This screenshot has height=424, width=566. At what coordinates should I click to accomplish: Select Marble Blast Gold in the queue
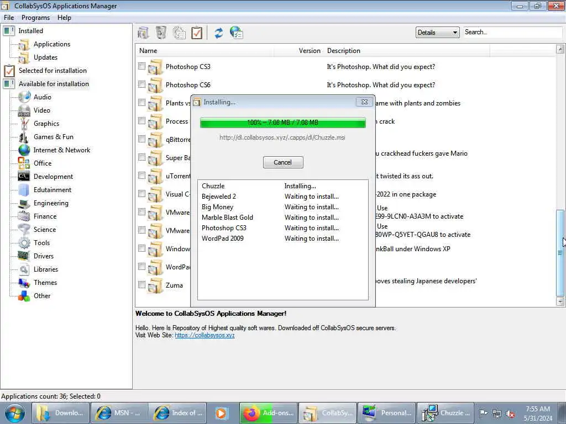pos(227,218)
